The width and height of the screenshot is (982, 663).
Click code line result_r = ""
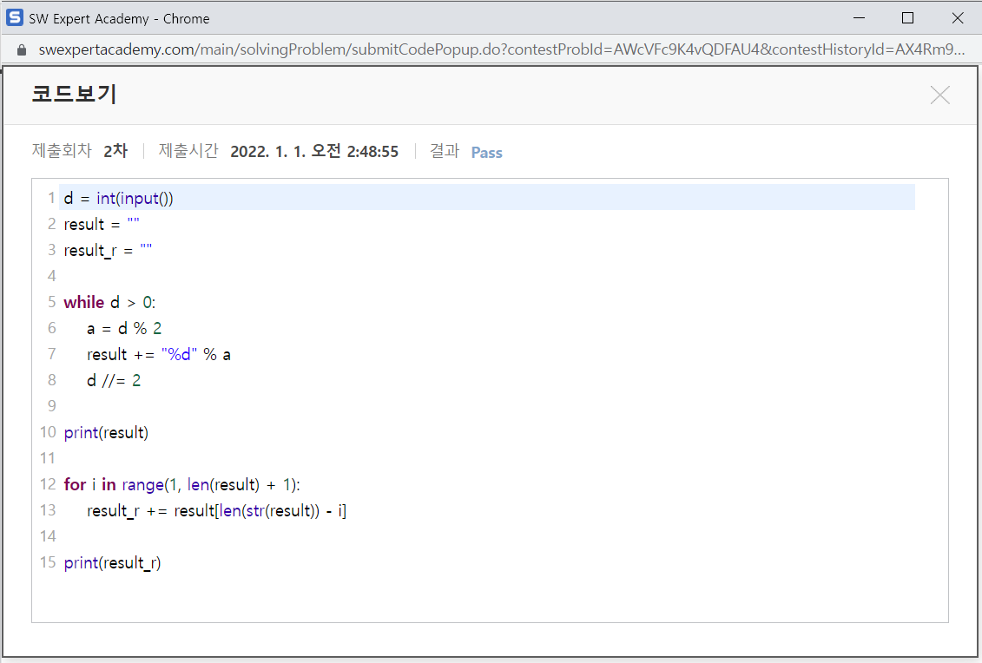(108, 251)
